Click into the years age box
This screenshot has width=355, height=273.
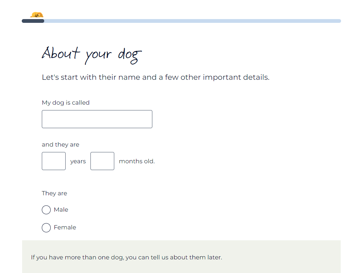[54, 161]
